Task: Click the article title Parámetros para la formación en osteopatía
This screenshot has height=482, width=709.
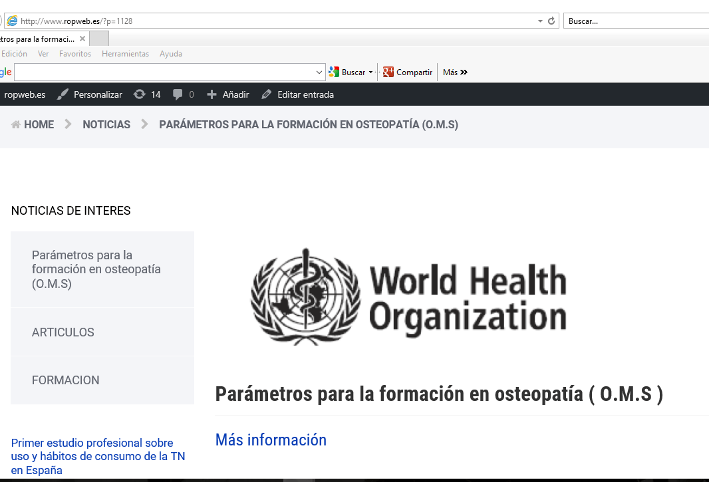Action: [x=439, y=394]
